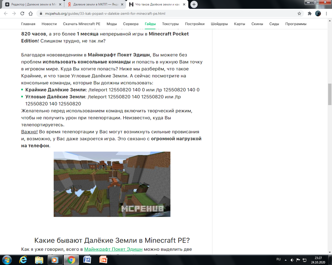Click the underlined 'Важно!' text
The height and width of the screenshot is (265, 332).
coord(30,132)
